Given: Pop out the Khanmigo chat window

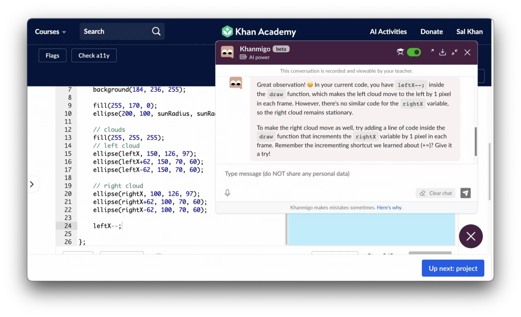Looking at the screenshot, I should (432, 51).
